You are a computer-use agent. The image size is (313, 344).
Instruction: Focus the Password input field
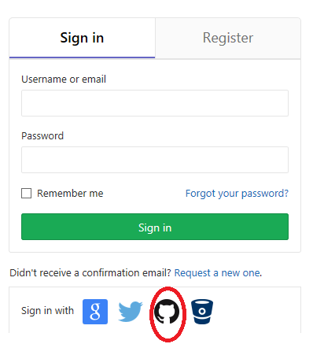(x=155, y=160)
